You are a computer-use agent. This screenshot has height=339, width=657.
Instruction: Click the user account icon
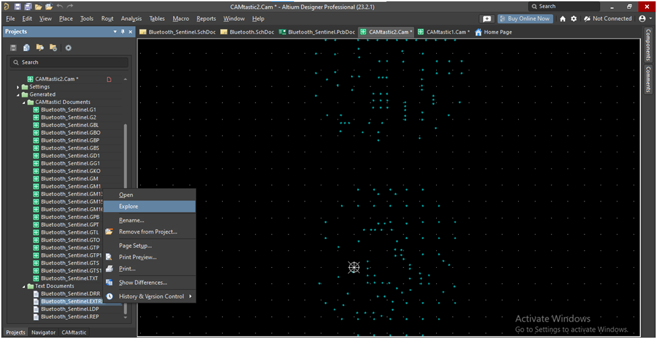[x=642, y=19]
